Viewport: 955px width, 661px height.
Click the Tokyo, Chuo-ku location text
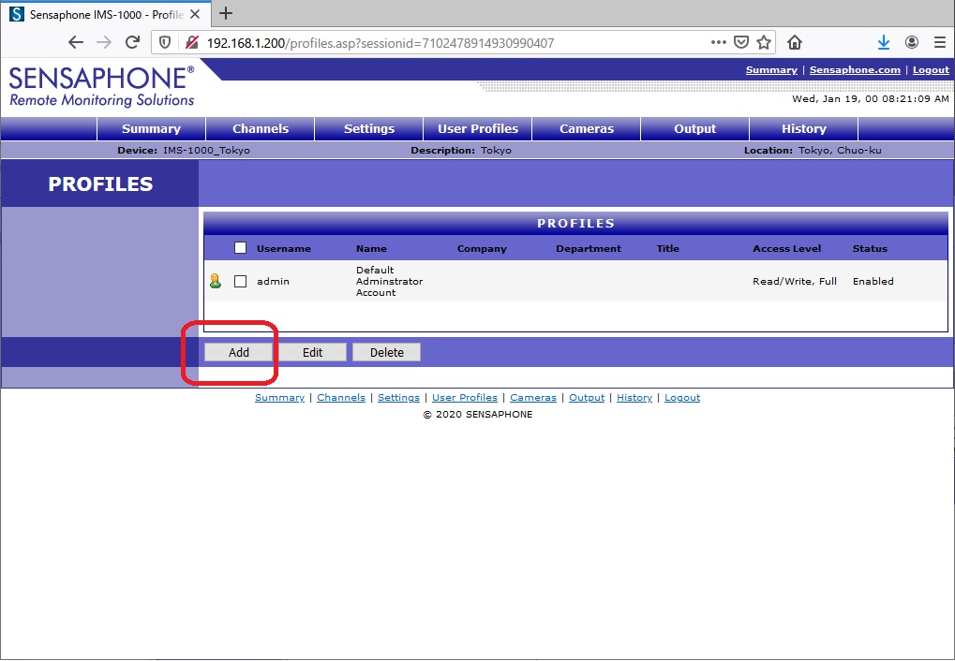[x=840, y=151]
